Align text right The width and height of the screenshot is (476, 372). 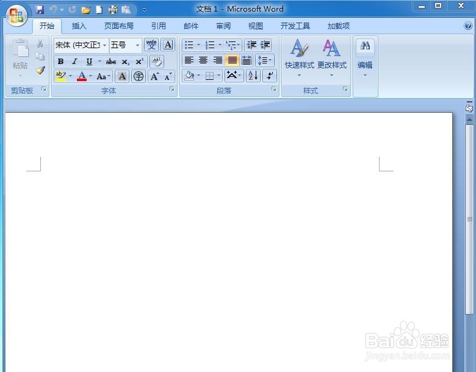(217, 60)
